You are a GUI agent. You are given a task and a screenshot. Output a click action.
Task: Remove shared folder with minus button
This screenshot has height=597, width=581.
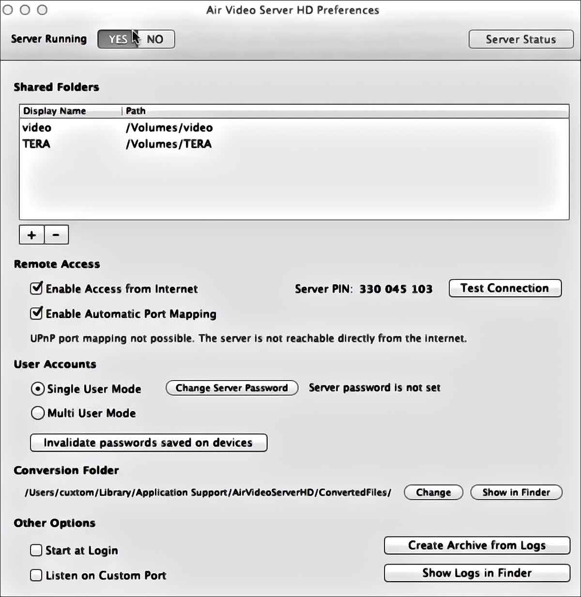pos(56,235)
